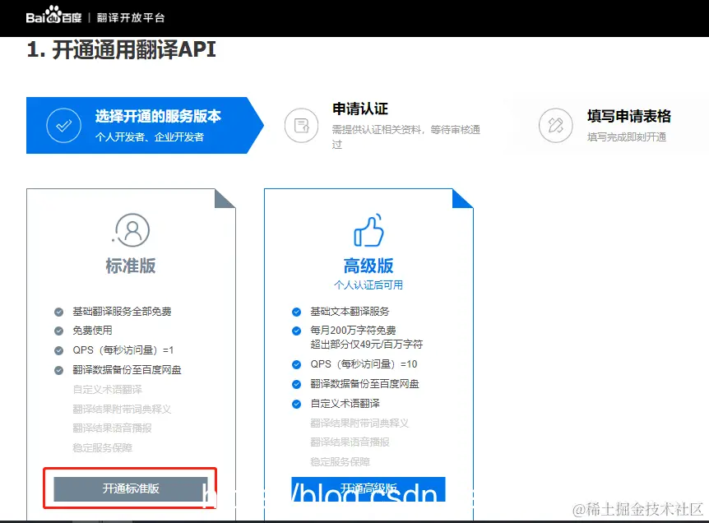Click the checkmark beside 每月200万字符免费
709x523 pixels.
click(296, 332)
